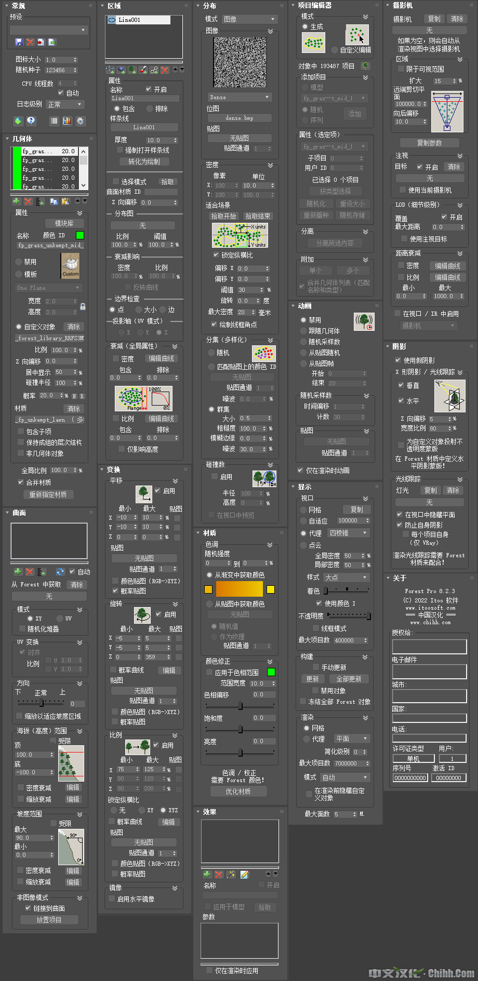
Task: Click the 授权给 input field
Action: pos(429,647)
